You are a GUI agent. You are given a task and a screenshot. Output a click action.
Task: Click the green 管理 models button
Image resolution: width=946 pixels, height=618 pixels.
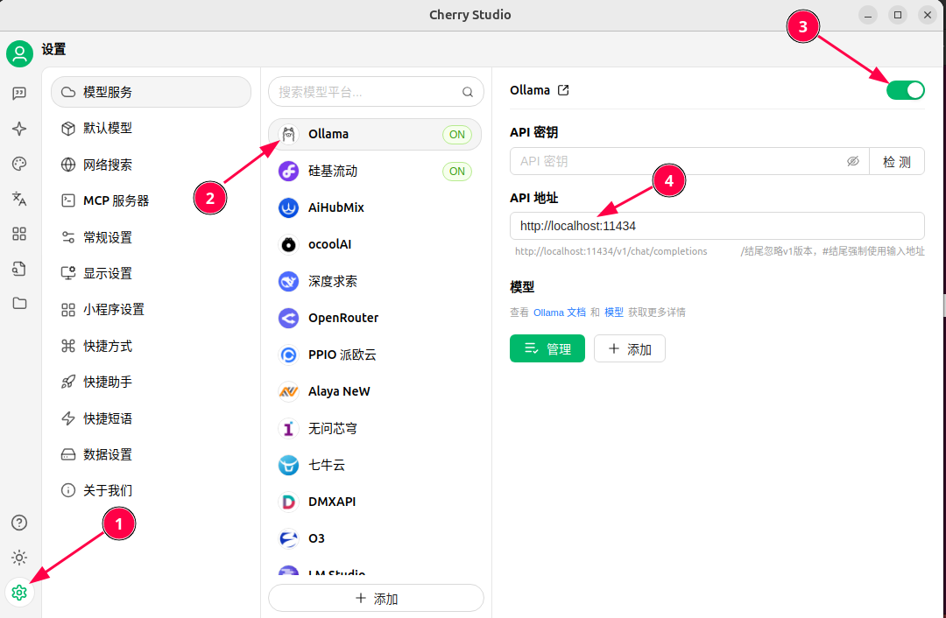(x=547, y=348)
